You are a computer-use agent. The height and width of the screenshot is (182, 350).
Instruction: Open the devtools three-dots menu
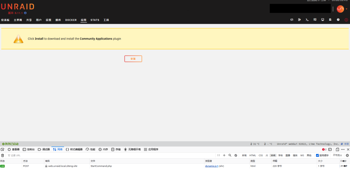pyautogui.click(x=343, y=149)
